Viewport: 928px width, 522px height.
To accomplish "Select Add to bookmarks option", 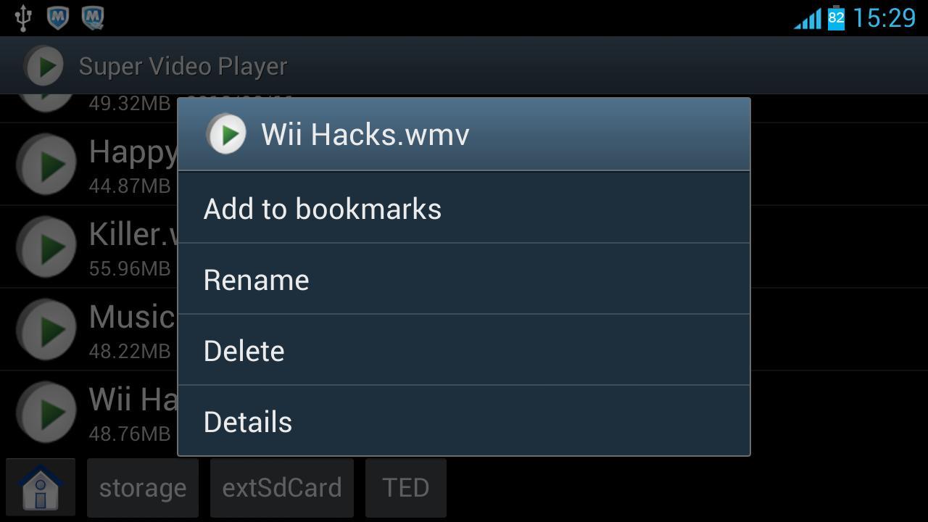I will coord(464,208).
